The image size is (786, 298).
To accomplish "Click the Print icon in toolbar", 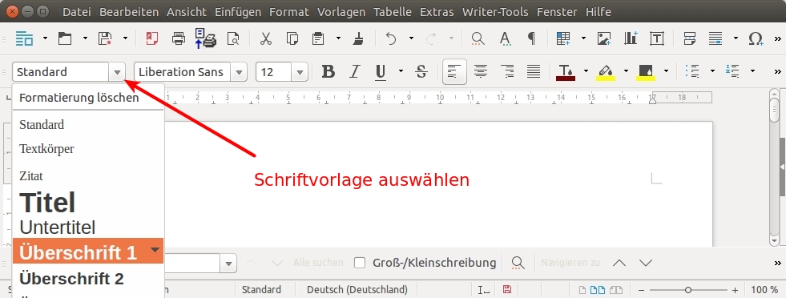I will 179,38.
